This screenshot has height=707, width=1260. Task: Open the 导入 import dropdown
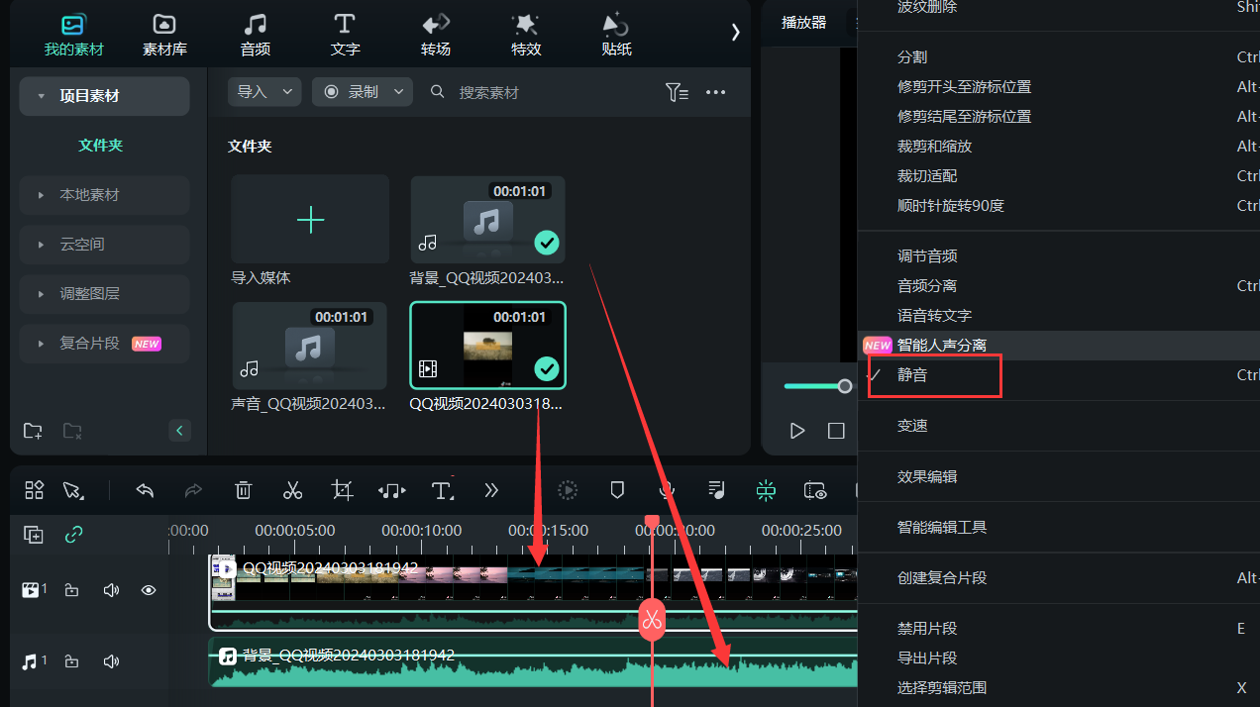coord(263,90)
